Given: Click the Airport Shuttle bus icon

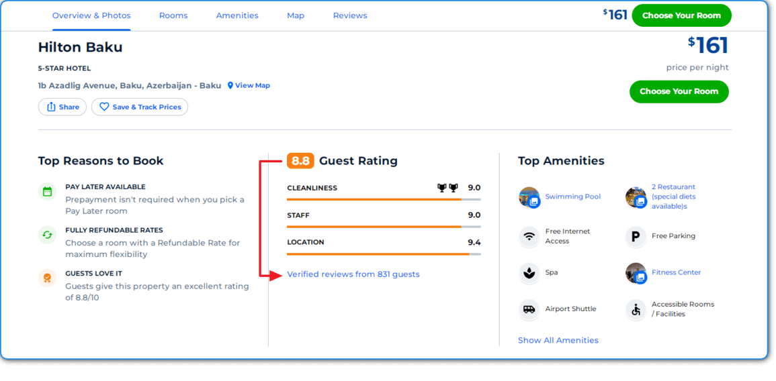Looking at the screenshot, I should point(529,309).
